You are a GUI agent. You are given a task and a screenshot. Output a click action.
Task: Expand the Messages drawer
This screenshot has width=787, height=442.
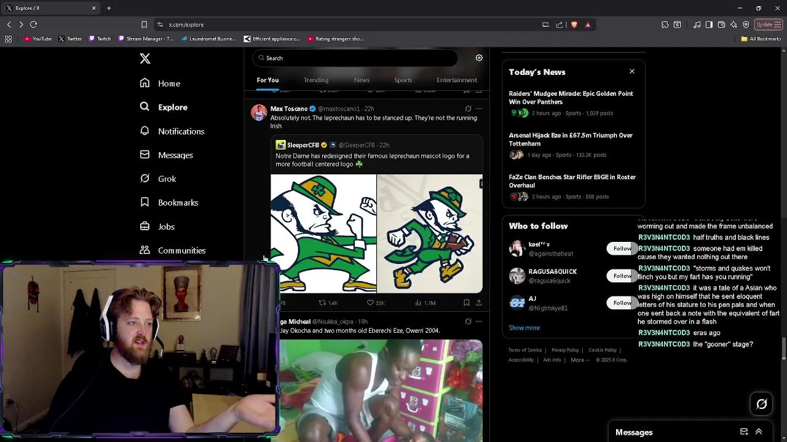click(759, 432)
